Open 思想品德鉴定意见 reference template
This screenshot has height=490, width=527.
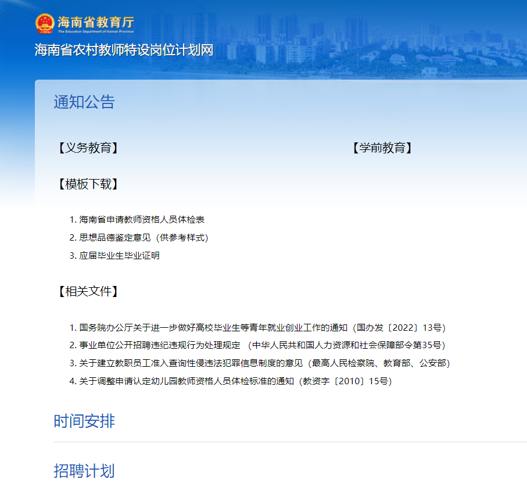coord(144,238)
